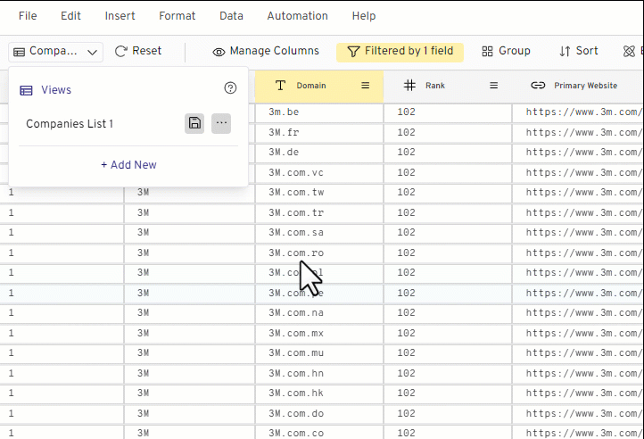The width and height of the screenshot is (644, 439).
Task: Open the Help menu
Action: coord(364,16)
